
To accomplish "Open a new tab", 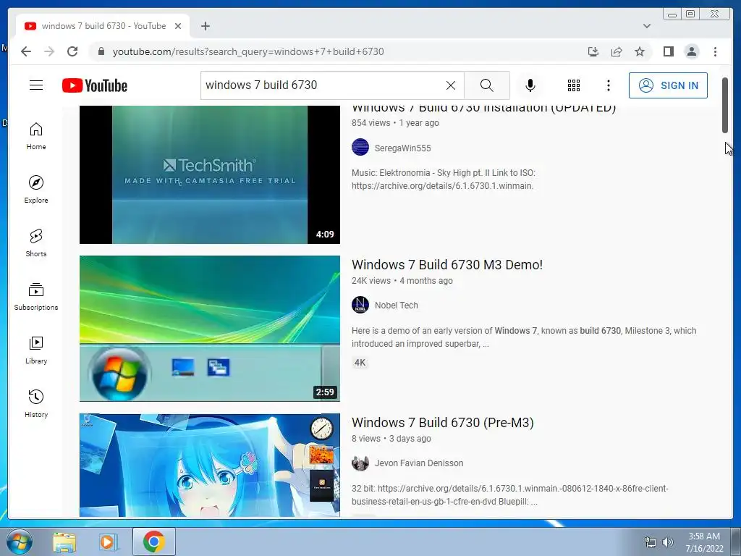I will (x=205, y=26).
